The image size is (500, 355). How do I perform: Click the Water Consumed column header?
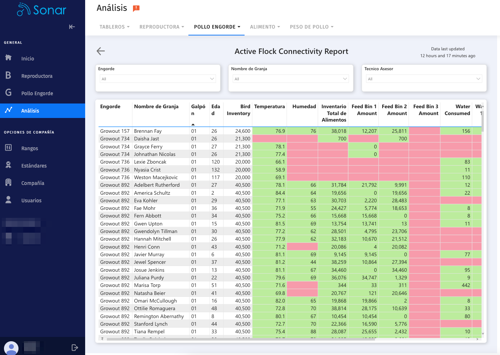457,110
